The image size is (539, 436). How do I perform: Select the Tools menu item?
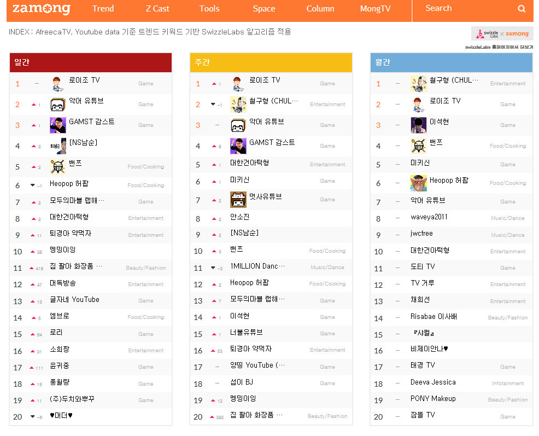pyautogui.click(x=209, y=9)
